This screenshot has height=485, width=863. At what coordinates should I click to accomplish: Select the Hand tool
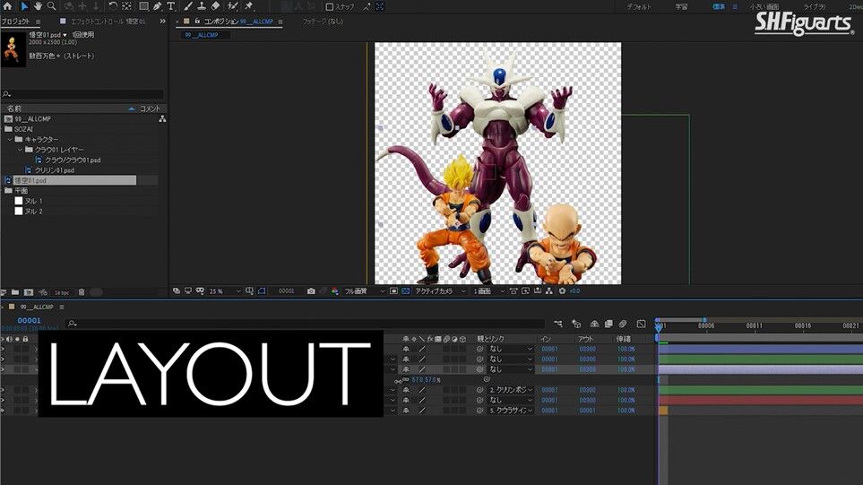(x=38, y=6)
